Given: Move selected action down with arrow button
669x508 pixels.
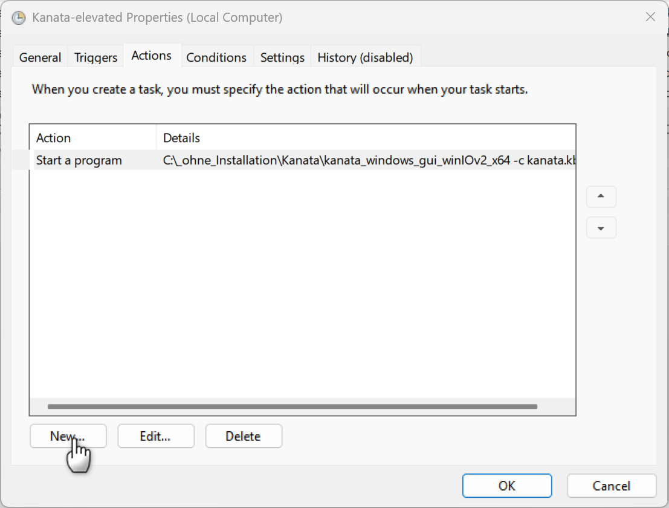Looking at the screenshot, I should pos(601,228).
